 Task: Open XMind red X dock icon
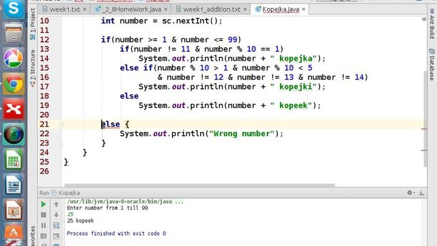pos(13,109)
